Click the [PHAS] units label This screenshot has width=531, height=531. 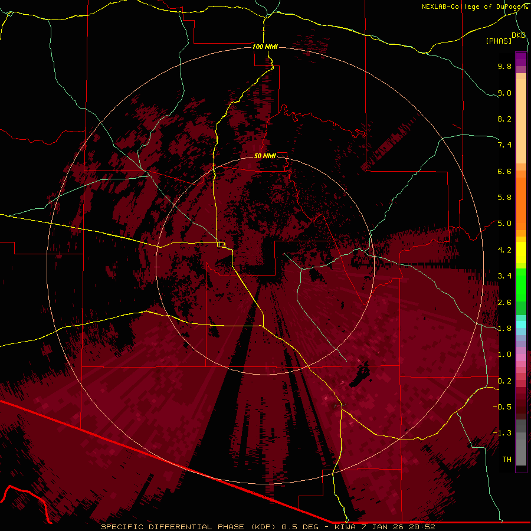coord(499,41)
